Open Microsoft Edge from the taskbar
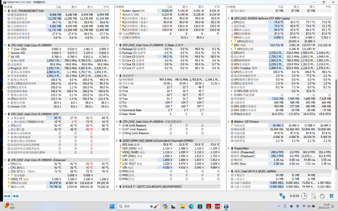The image size is (338, 211). pyautogui.click(x=191, y=206)
